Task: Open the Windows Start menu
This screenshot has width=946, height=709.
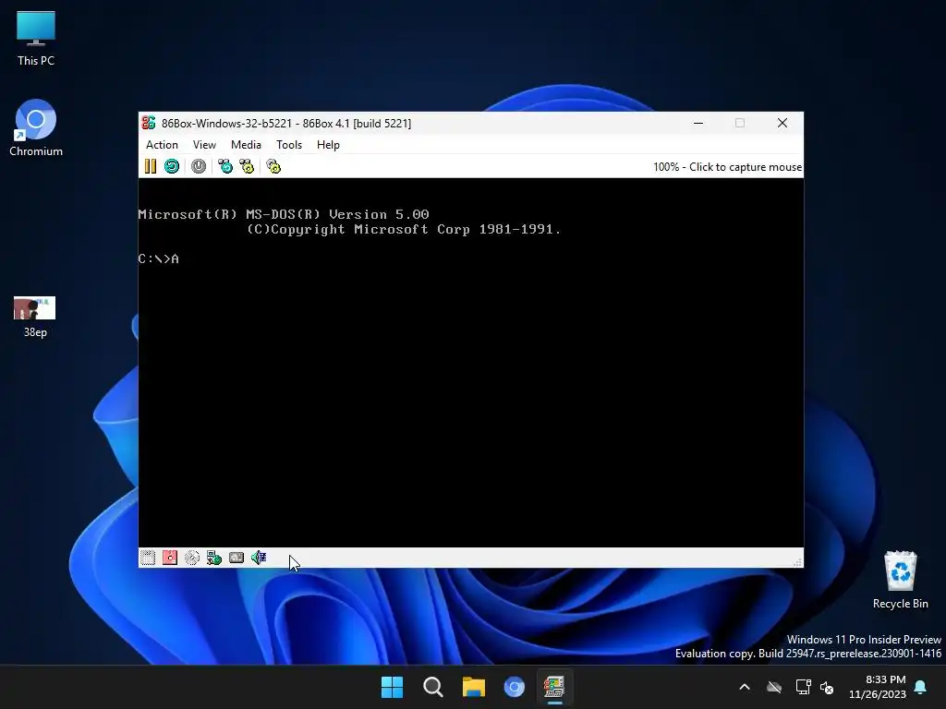Action: coord(392,687)
